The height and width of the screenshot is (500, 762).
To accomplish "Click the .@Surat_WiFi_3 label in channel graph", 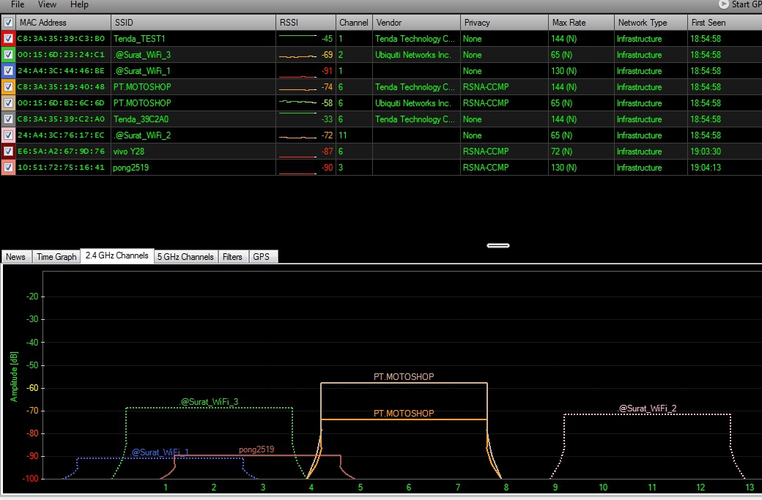I will [209, 402].
